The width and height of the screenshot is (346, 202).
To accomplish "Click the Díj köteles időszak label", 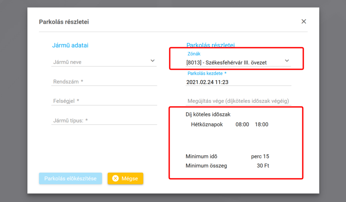I will click(x=208, y=114).
